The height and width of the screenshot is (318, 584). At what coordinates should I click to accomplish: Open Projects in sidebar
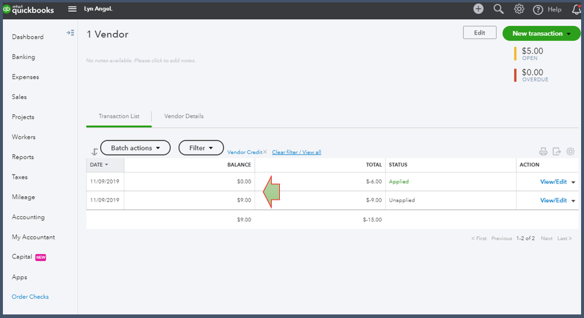[x=23, y=117]
